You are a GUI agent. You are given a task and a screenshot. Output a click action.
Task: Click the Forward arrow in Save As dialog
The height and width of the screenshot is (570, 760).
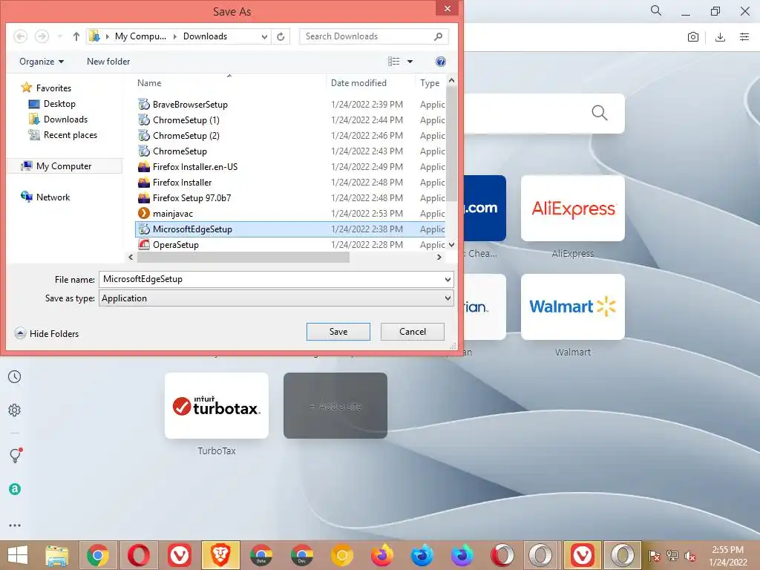(42, 36)
